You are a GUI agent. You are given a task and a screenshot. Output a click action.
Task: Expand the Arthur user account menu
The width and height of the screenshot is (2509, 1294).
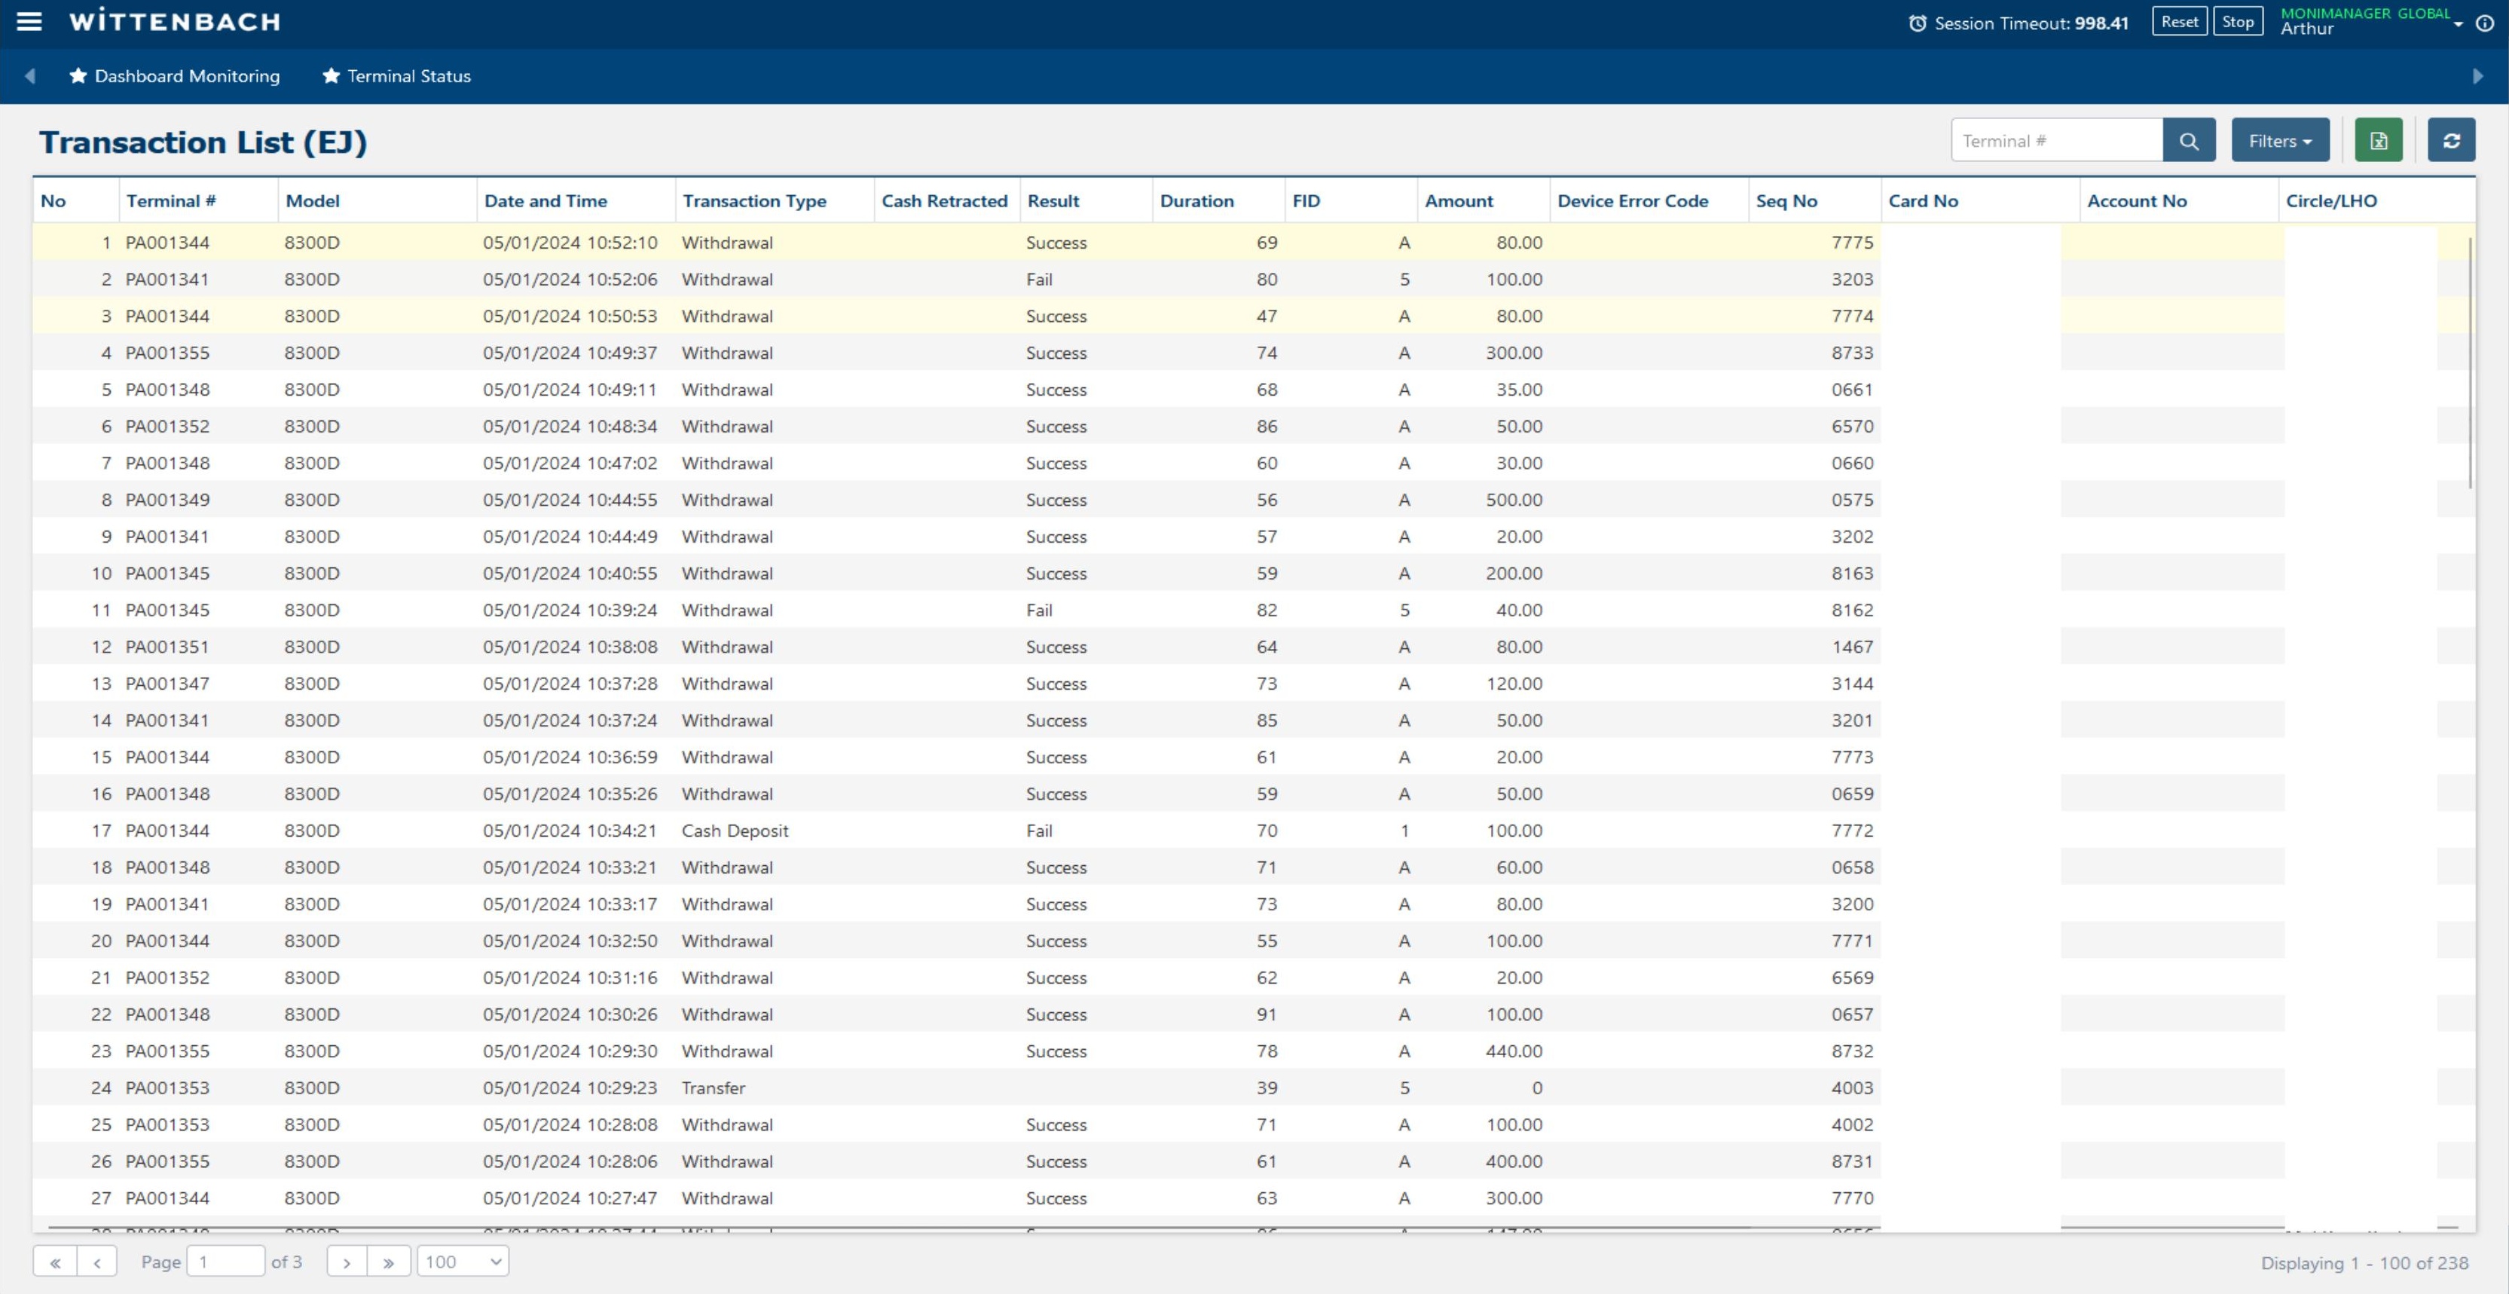(2370, 21)
